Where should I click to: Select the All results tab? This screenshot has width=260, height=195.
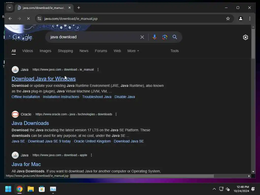(14, 51)
